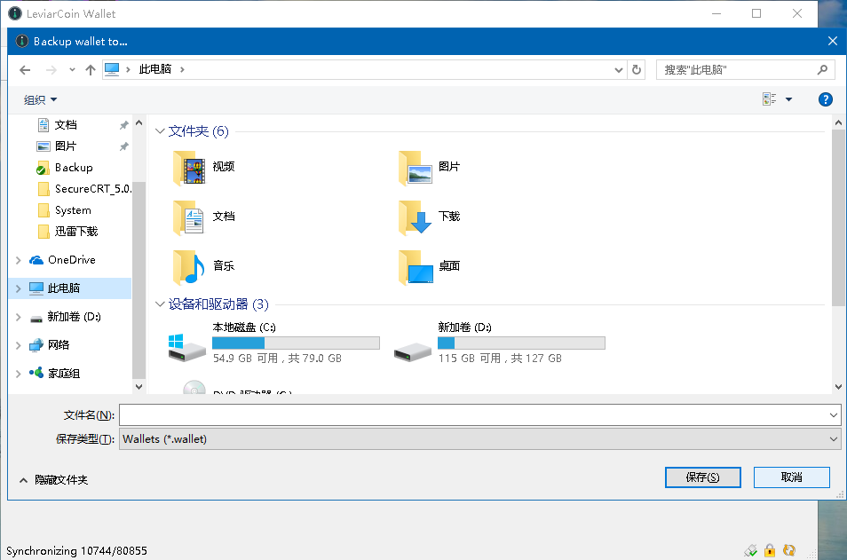Select the 文档 folder icon in the file list
847x560 pixels.
coord(188,217)
